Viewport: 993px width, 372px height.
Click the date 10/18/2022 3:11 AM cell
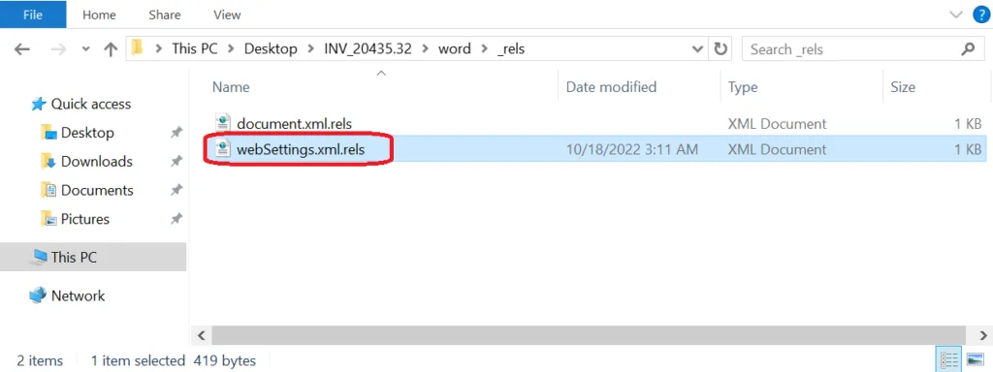tap(632, 149)
